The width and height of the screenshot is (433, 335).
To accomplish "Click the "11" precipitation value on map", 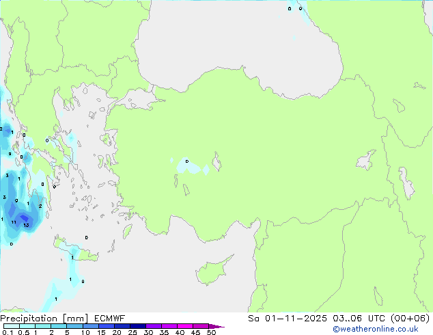I will point(14,222).
